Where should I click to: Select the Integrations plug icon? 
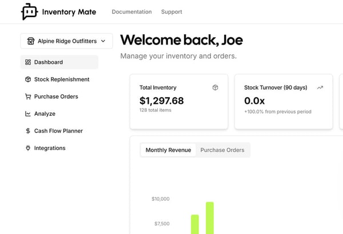28,148
